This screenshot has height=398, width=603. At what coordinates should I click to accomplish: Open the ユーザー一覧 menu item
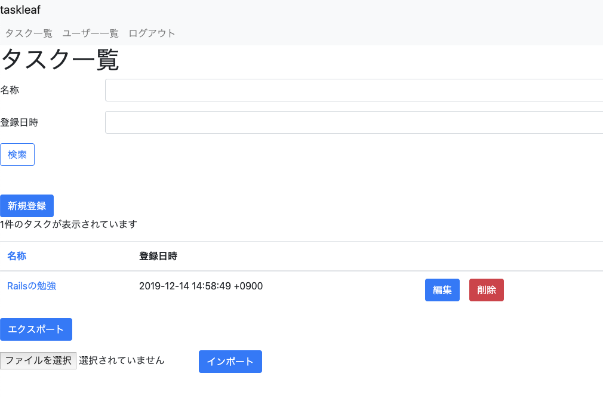pyautogui.click(x=90, y=33)
